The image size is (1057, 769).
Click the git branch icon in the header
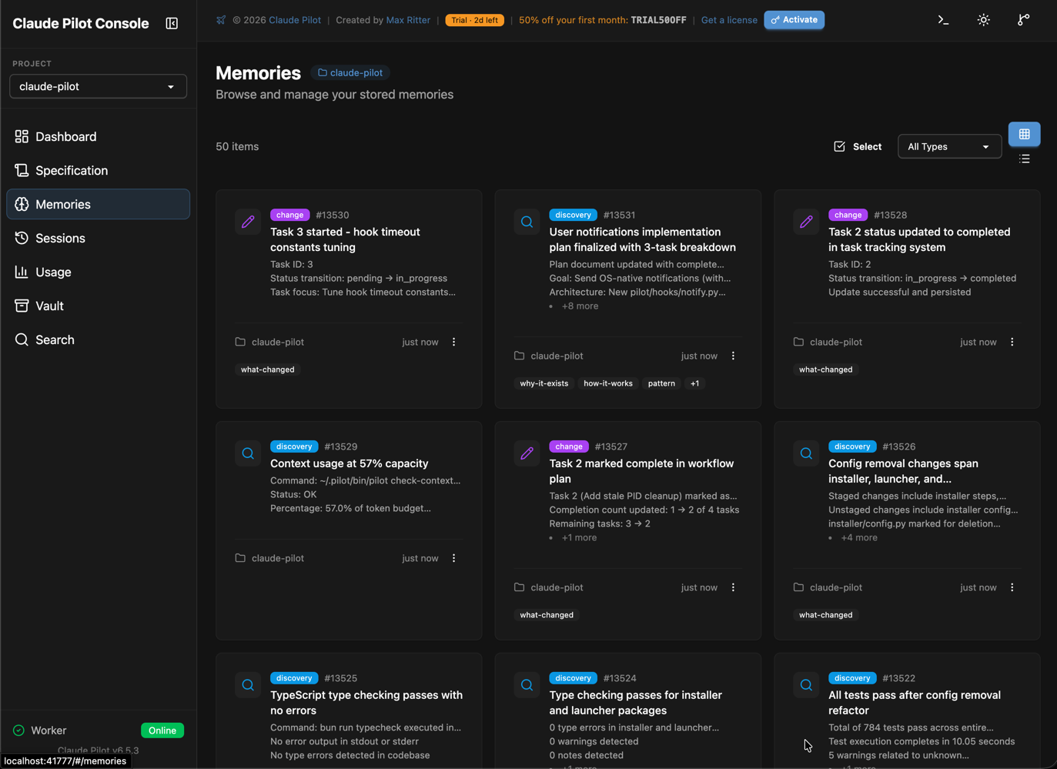click(1022, 20)
